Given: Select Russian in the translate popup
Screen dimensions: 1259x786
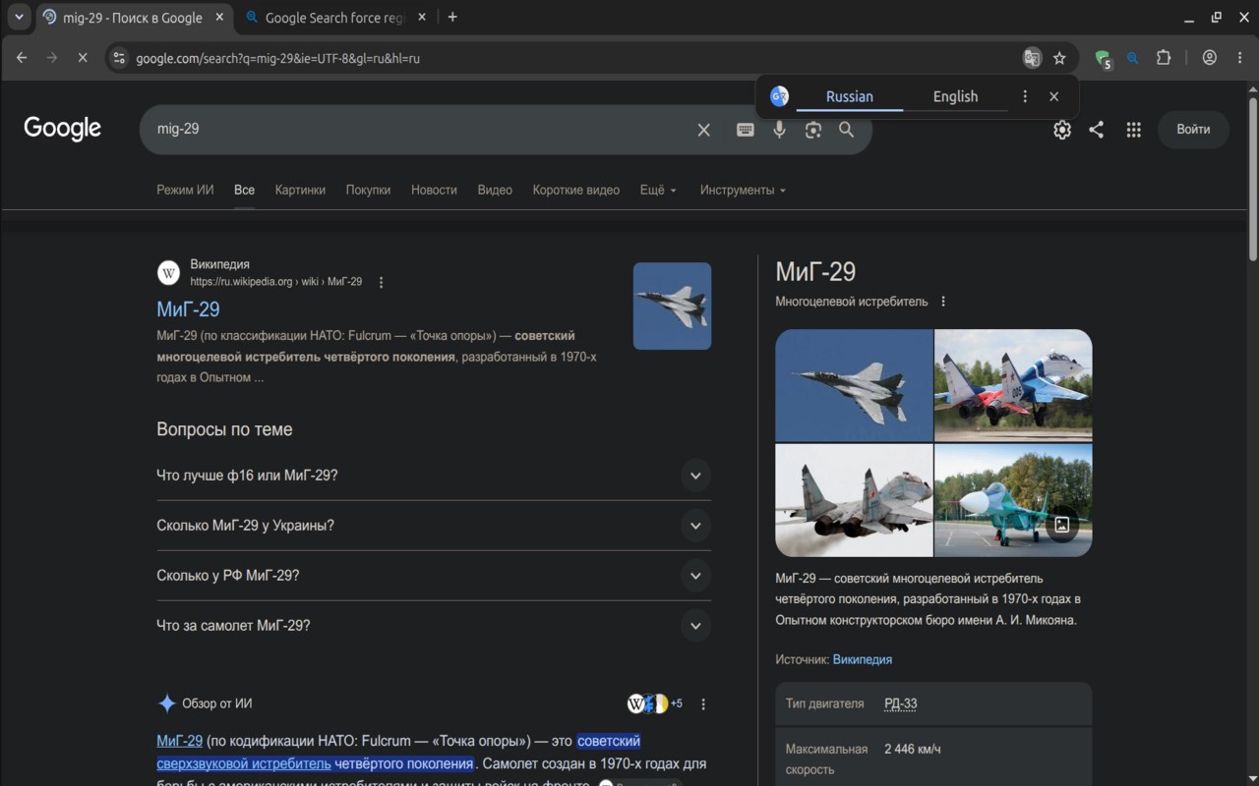Looking at the screenshot, I should click(x=850, y=96).
